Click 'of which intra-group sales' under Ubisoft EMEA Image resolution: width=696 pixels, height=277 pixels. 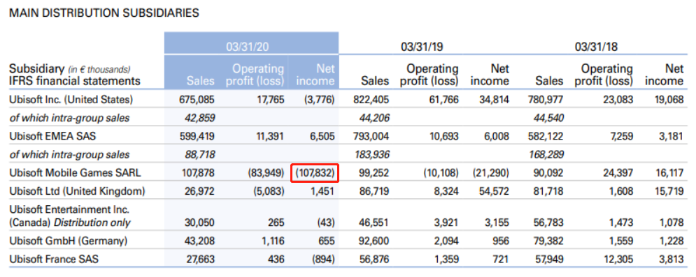tap(69, 155)
